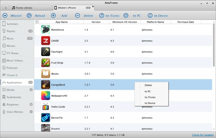Open the Playlist sidebar section
Screen dimensions: 216x138
[17, 31]
